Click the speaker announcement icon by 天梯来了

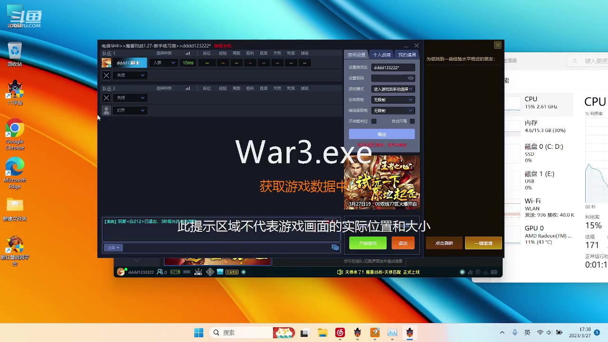coord(340,272)
